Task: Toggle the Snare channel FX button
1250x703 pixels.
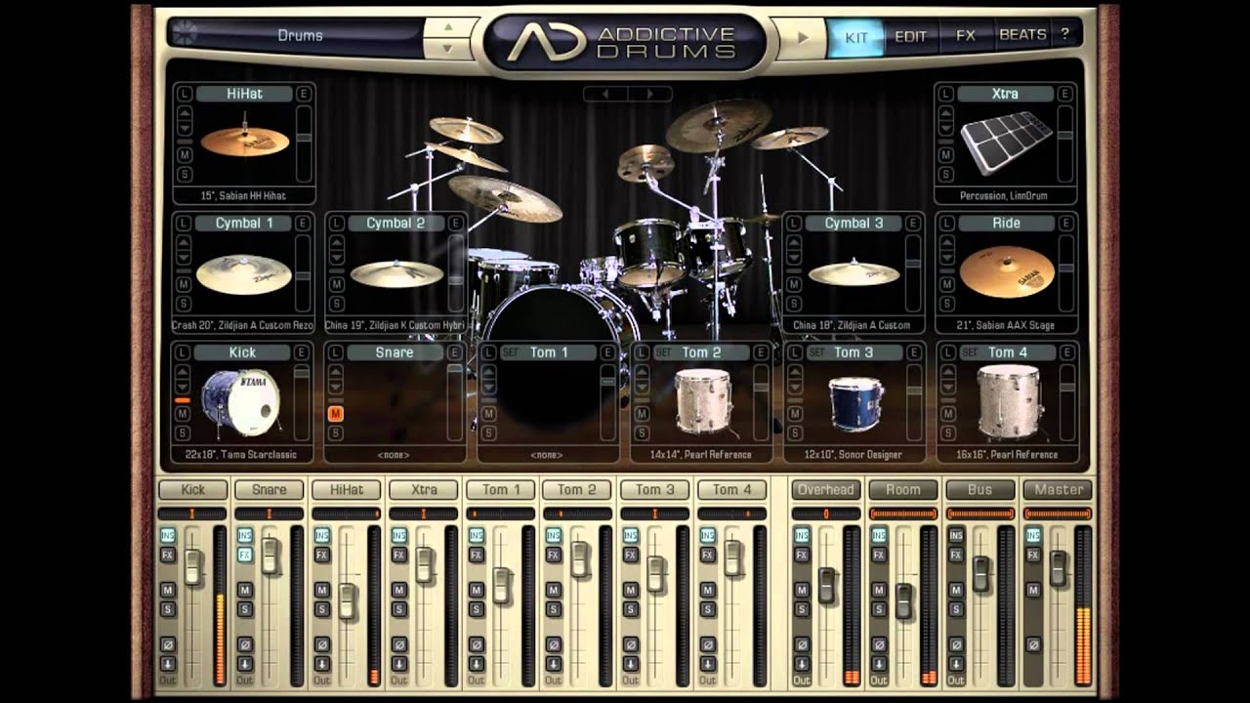Action: pyautogui.click(x=244, y=554)
